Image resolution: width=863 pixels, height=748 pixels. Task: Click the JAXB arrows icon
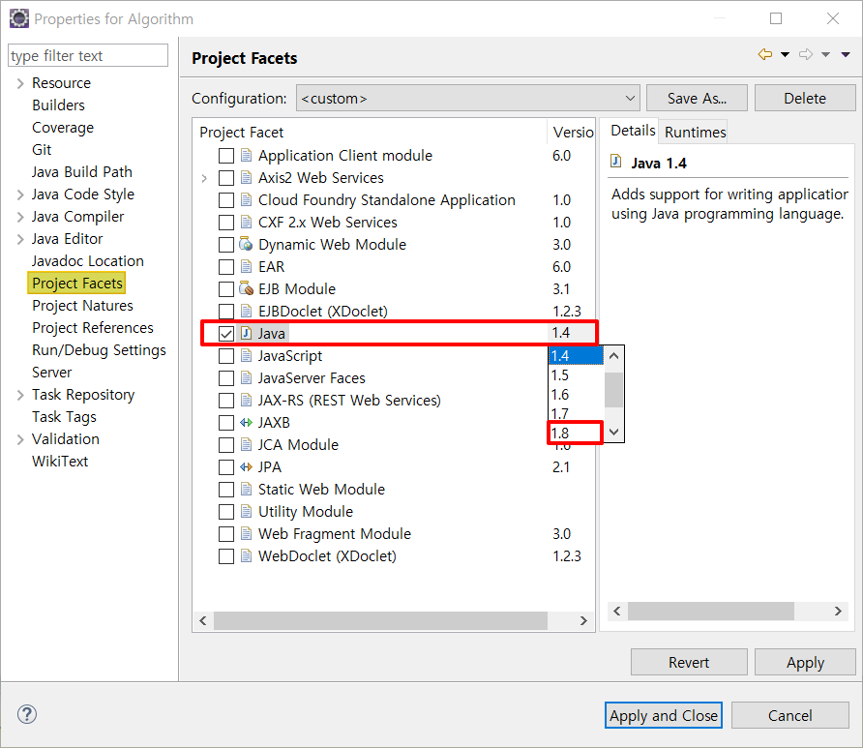tap(246, 422)
